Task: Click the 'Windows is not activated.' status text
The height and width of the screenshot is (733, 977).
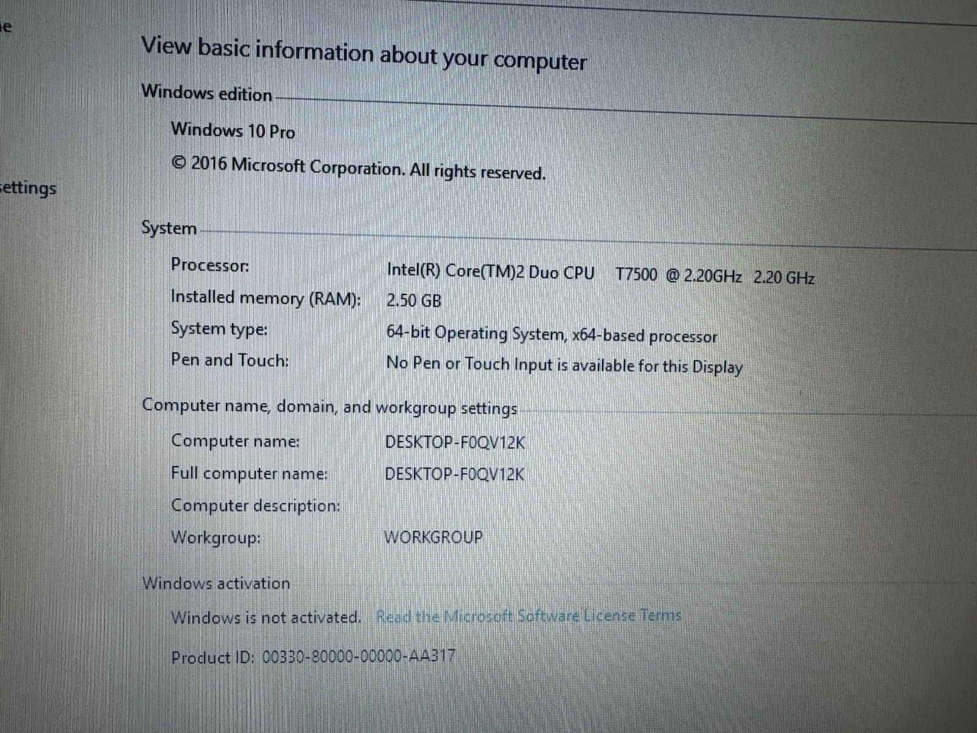Action: tap(266, 617)
